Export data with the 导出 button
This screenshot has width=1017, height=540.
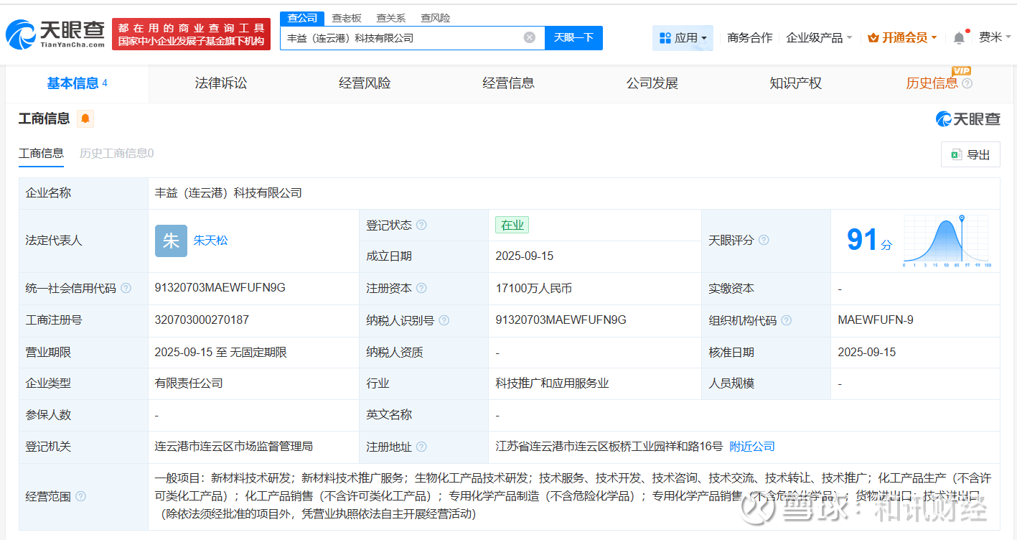pos(970,154)
